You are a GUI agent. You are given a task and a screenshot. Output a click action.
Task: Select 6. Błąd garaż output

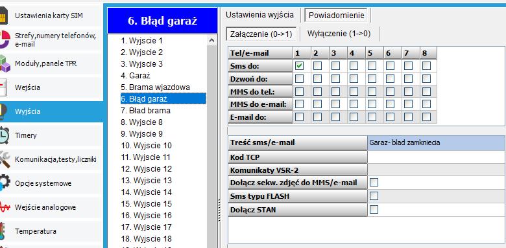point(163,99)
